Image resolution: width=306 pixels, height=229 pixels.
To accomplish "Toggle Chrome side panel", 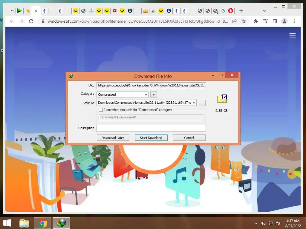I will [275, 21].
